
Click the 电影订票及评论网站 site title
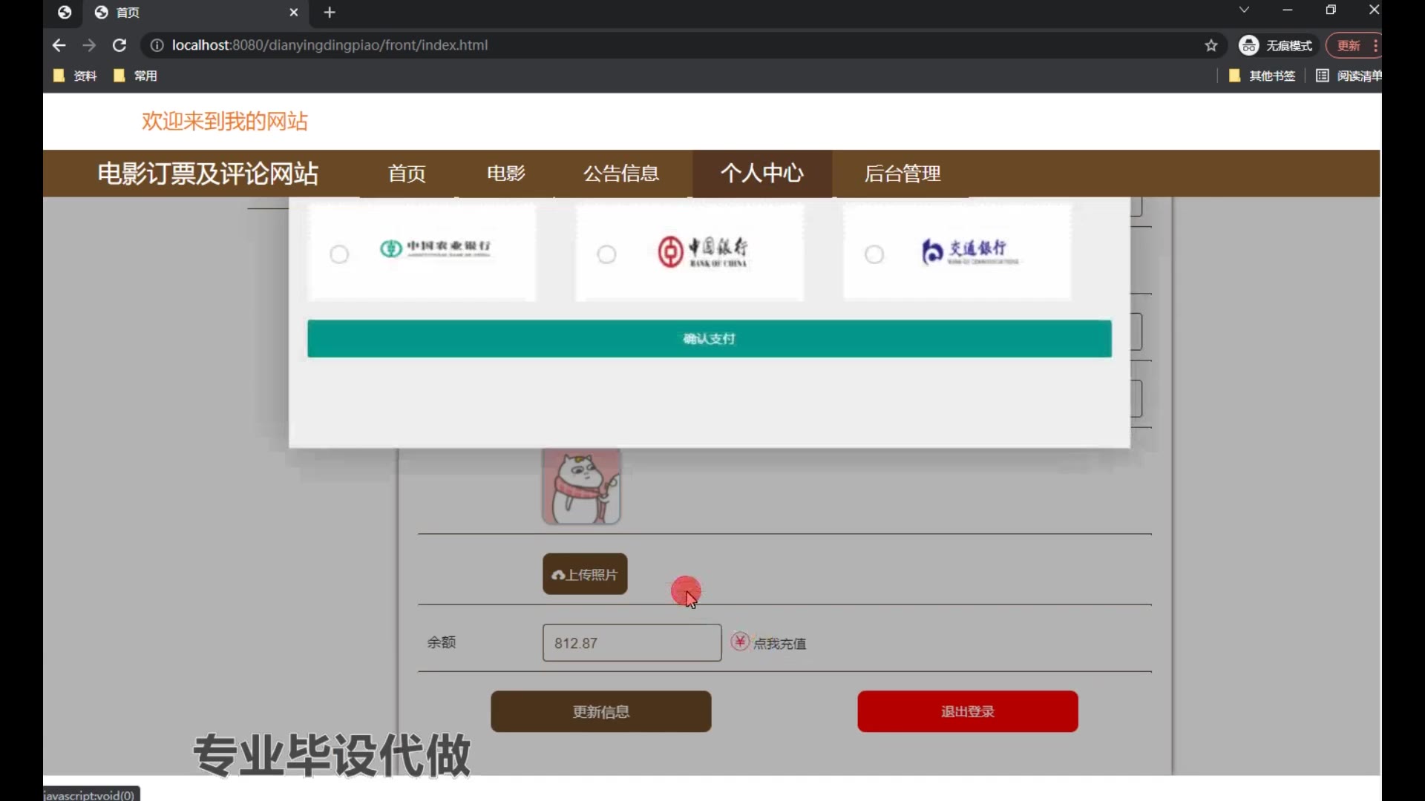pyautogui.click(x=208, y=174)
